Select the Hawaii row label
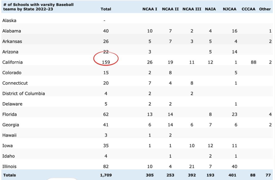This screenshot has width=275, height=180. (9, 135)
